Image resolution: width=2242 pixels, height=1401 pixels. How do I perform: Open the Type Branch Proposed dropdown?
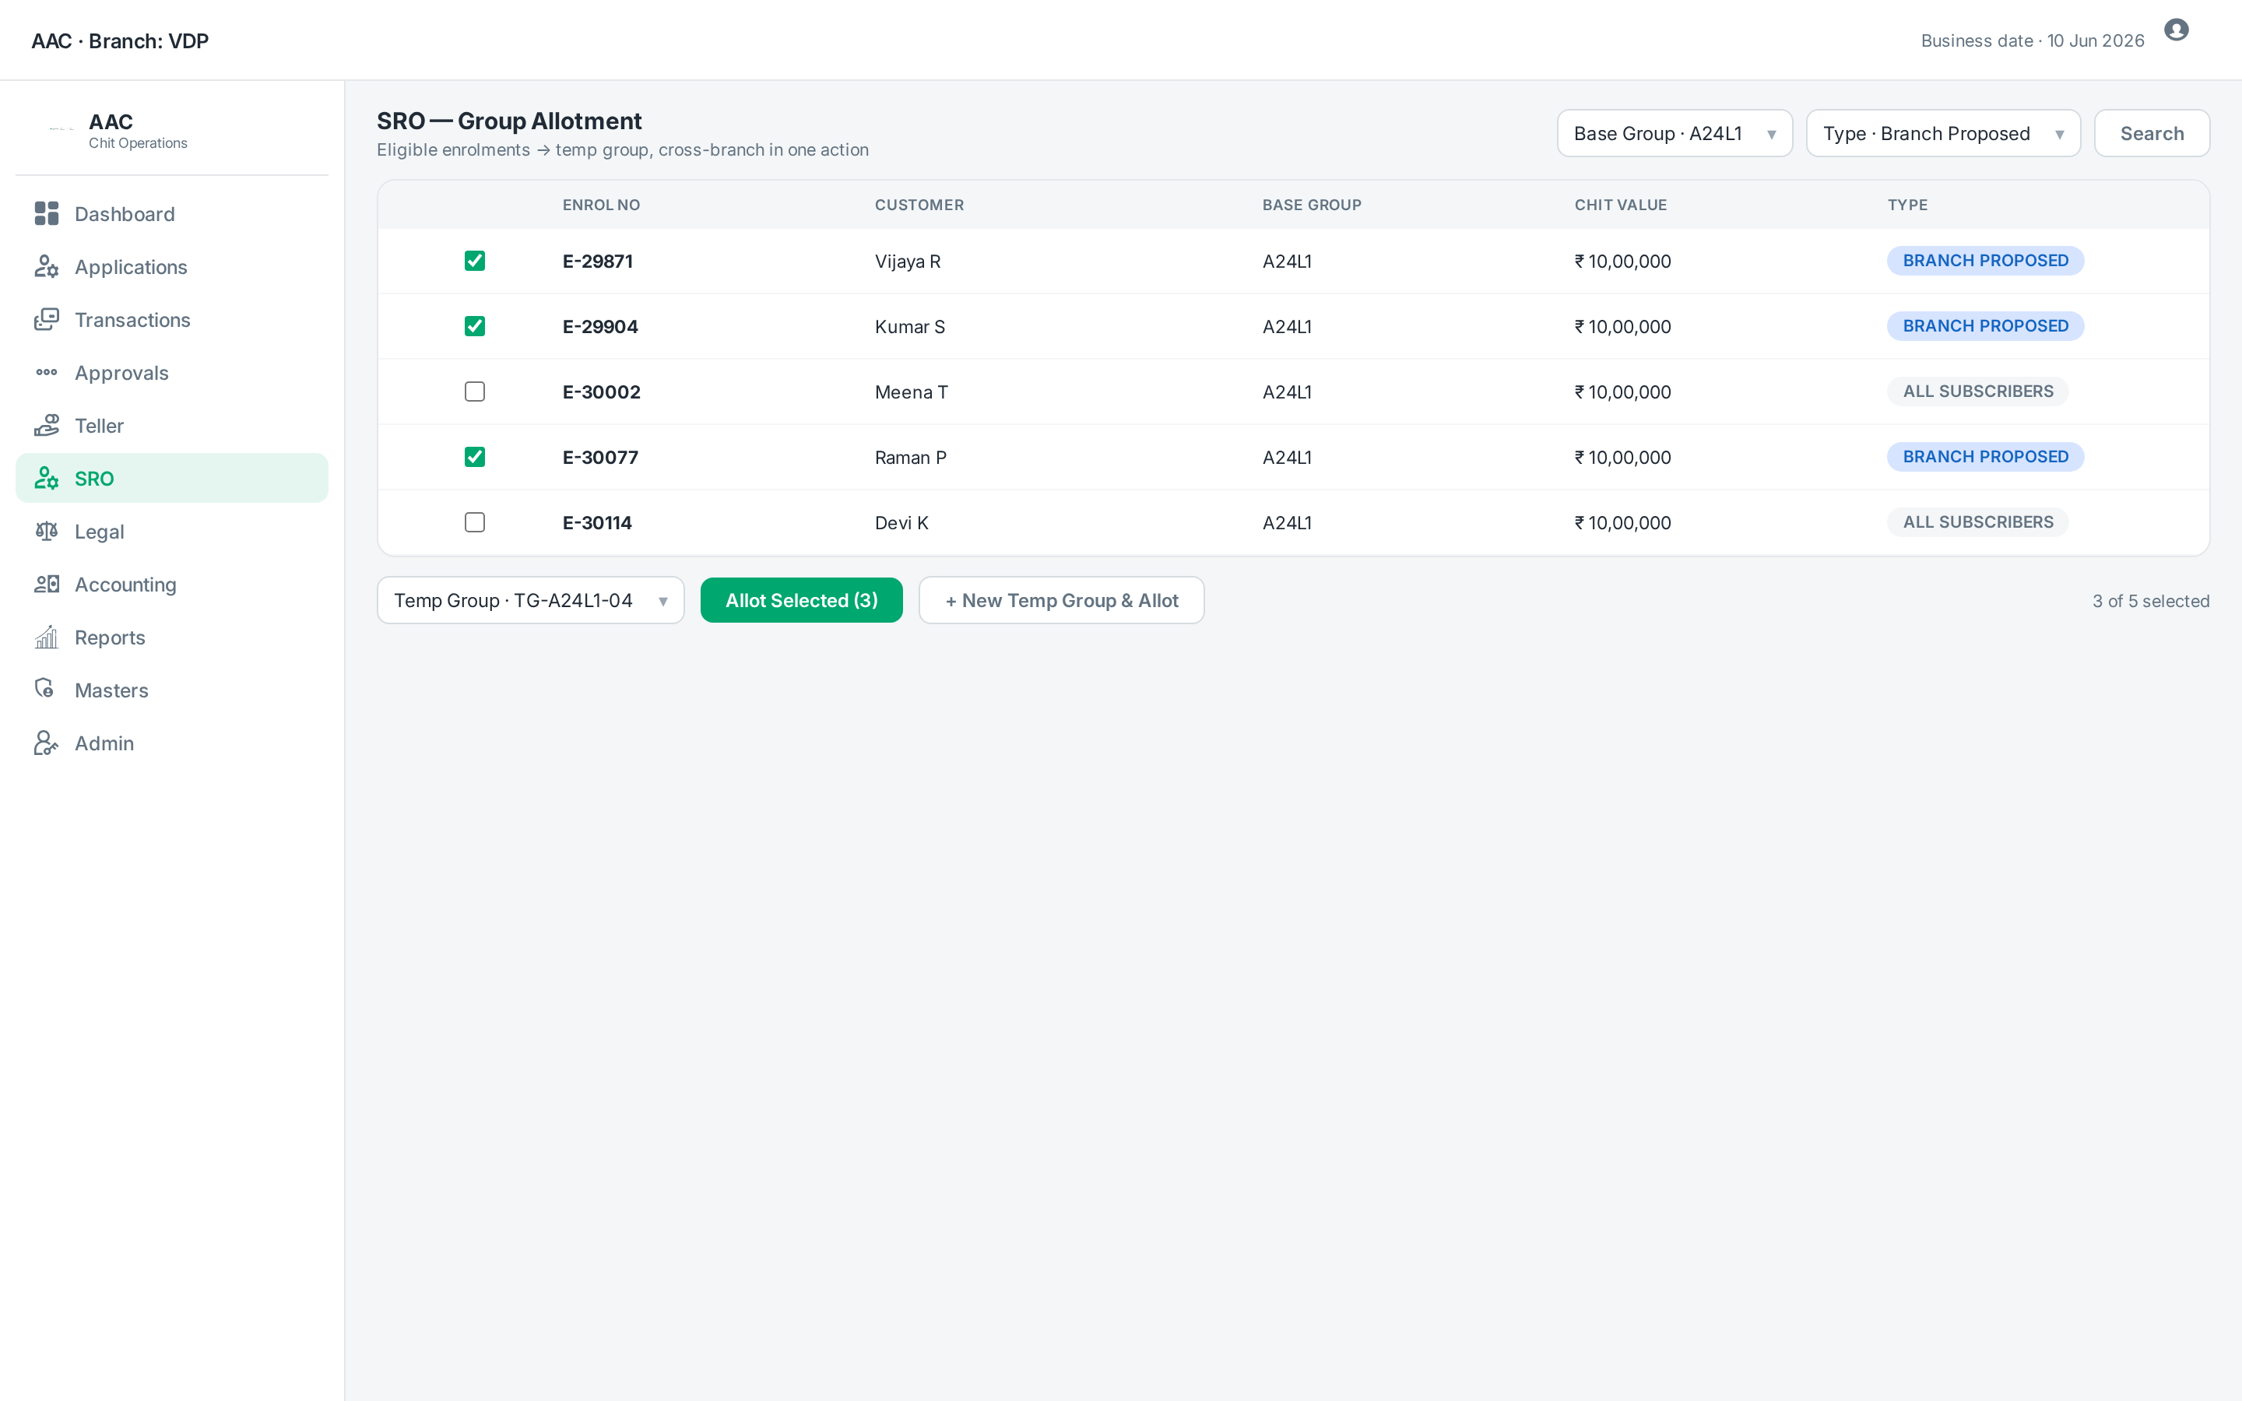click(1943, 133)
